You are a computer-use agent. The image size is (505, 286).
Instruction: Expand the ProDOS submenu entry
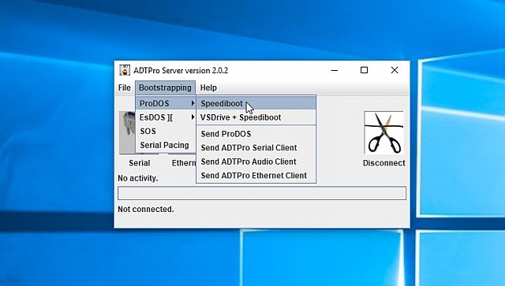(x=166, y=103)
